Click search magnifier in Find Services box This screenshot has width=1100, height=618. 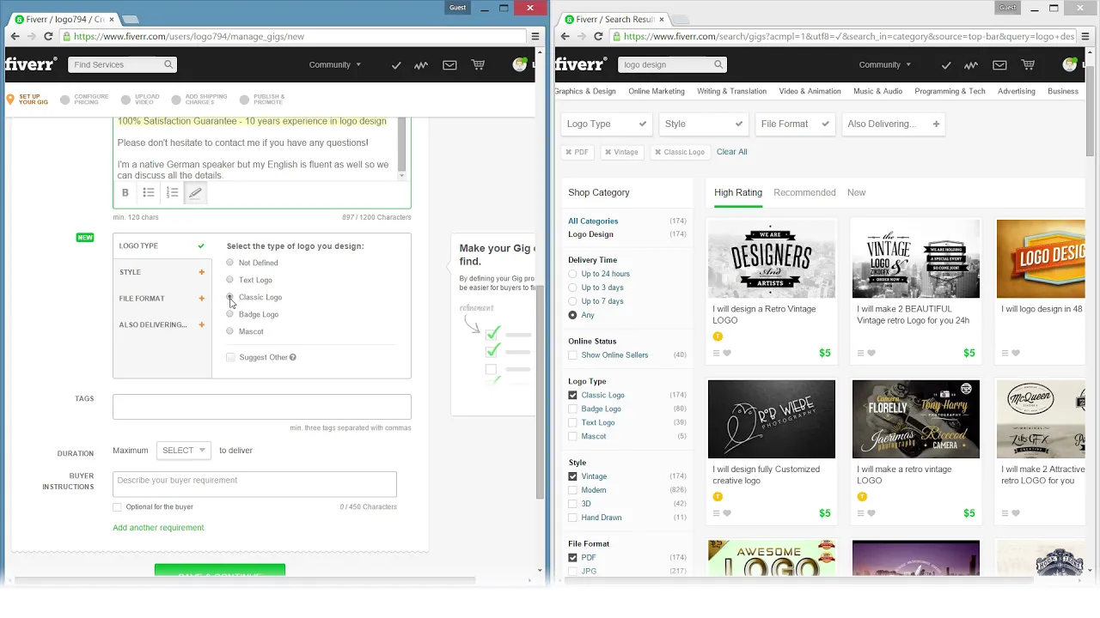click(168, 64)
